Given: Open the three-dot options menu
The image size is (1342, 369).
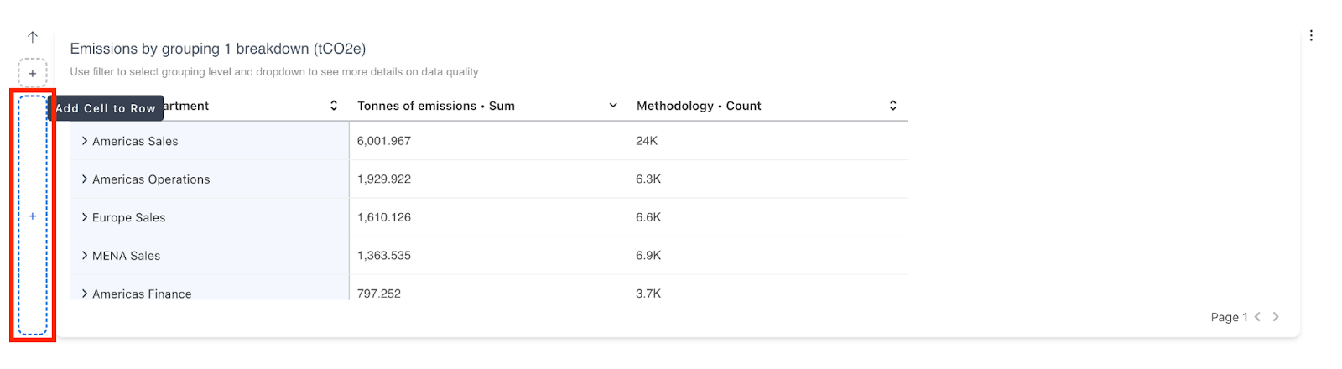Looking at the screenshot, I should click(1311, 35).
